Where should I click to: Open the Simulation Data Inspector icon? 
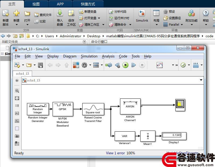coord(160,65)
